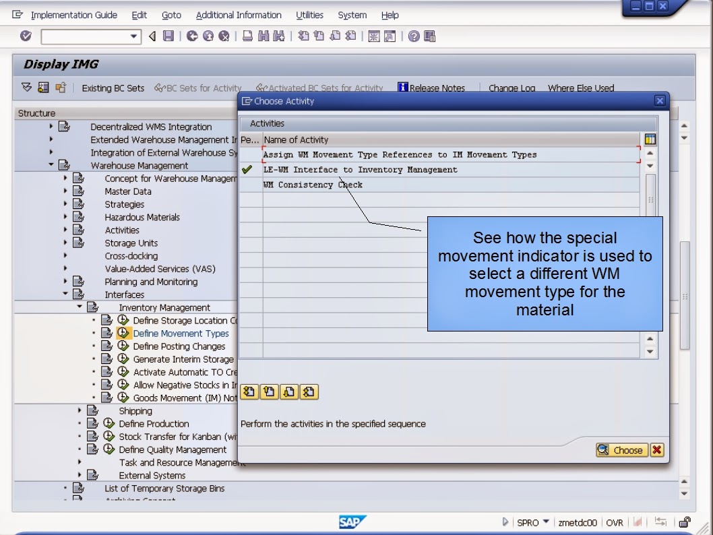Open the Goto menu
The image size is (713, 535).
point(171,15)
